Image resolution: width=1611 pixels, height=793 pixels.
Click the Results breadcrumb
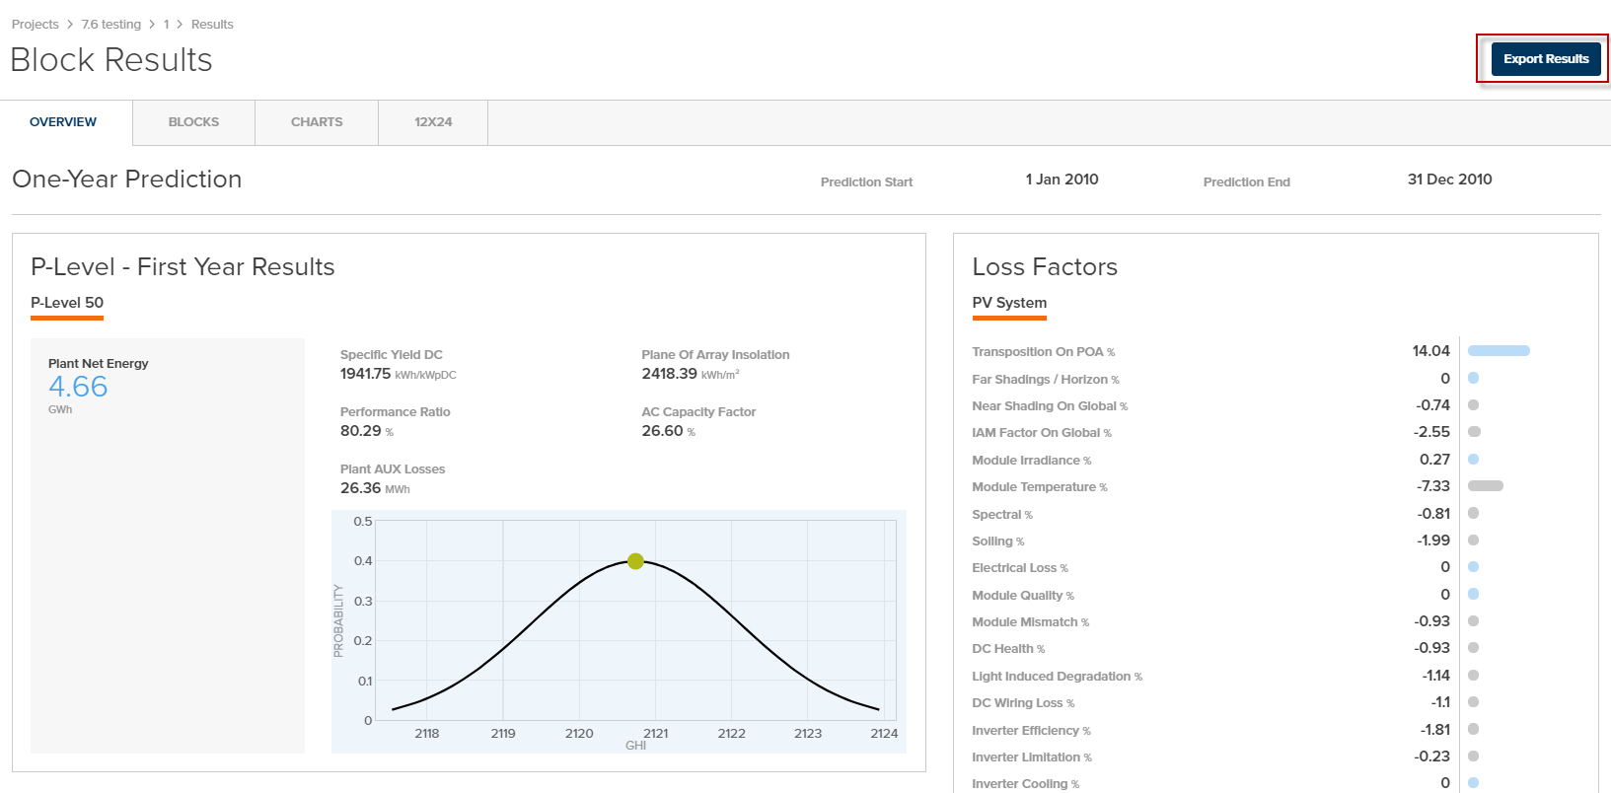point(212,24)
